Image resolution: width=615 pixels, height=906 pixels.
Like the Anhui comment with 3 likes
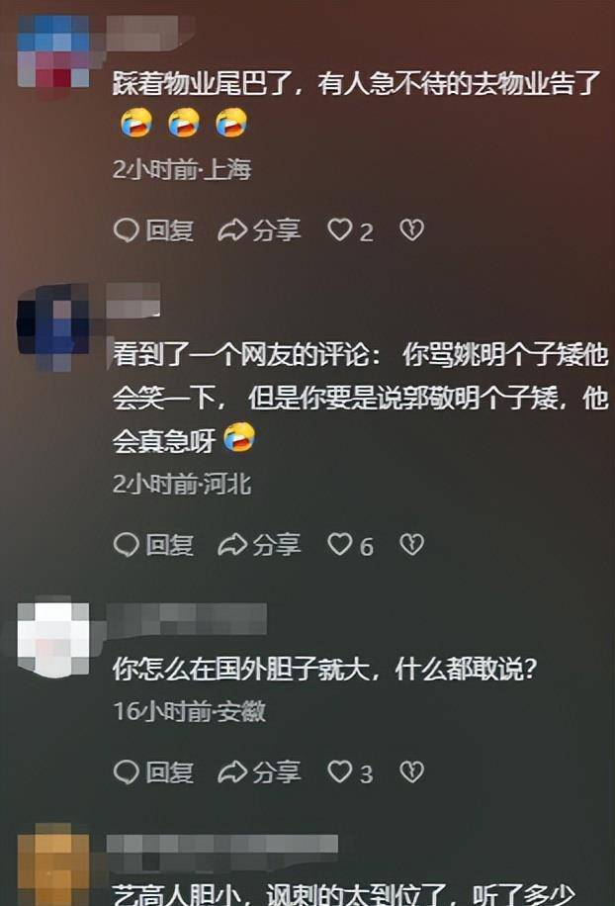coord(350,772)
